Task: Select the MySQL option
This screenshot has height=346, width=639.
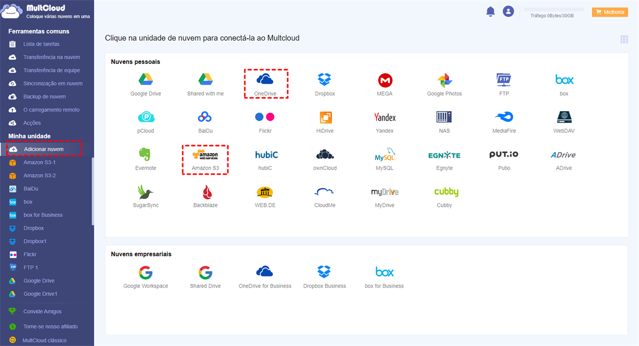Action: (x=385, y=159)
